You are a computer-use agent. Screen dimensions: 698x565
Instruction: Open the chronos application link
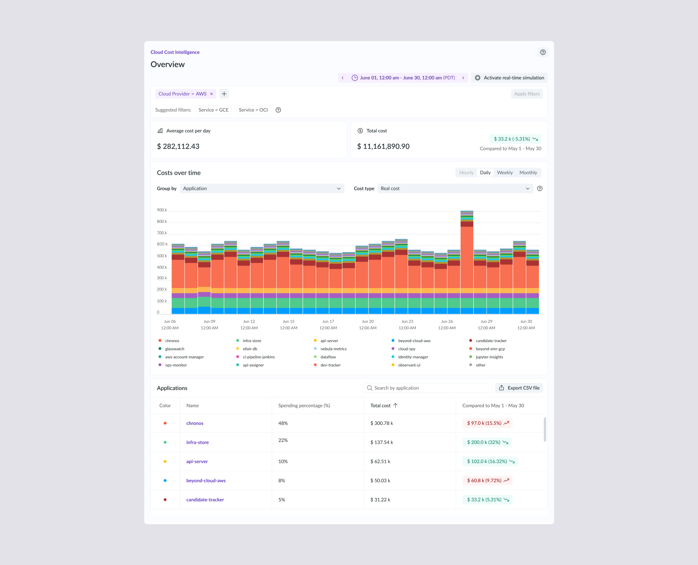click(195, 423)
